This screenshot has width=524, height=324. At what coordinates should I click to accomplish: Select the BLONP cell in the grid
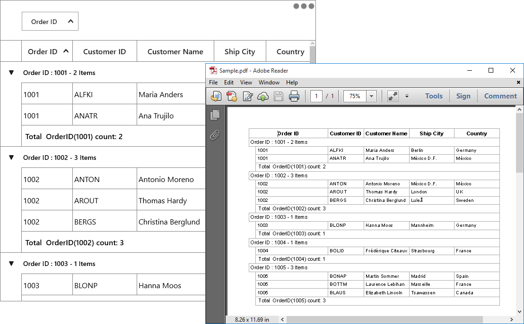pos(105,285)
